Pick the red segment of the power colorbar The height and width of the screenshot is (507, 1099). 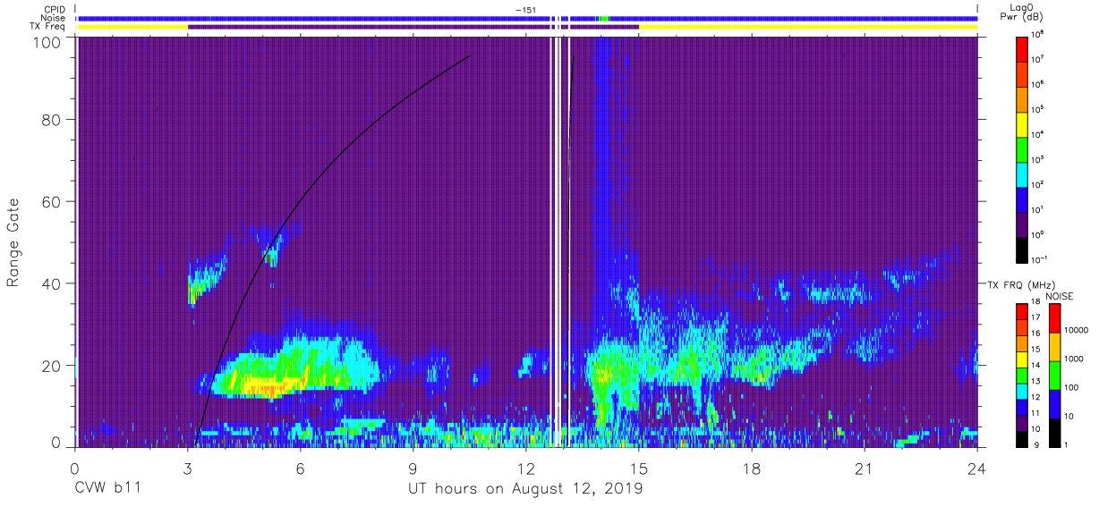tap(1022, 48)
